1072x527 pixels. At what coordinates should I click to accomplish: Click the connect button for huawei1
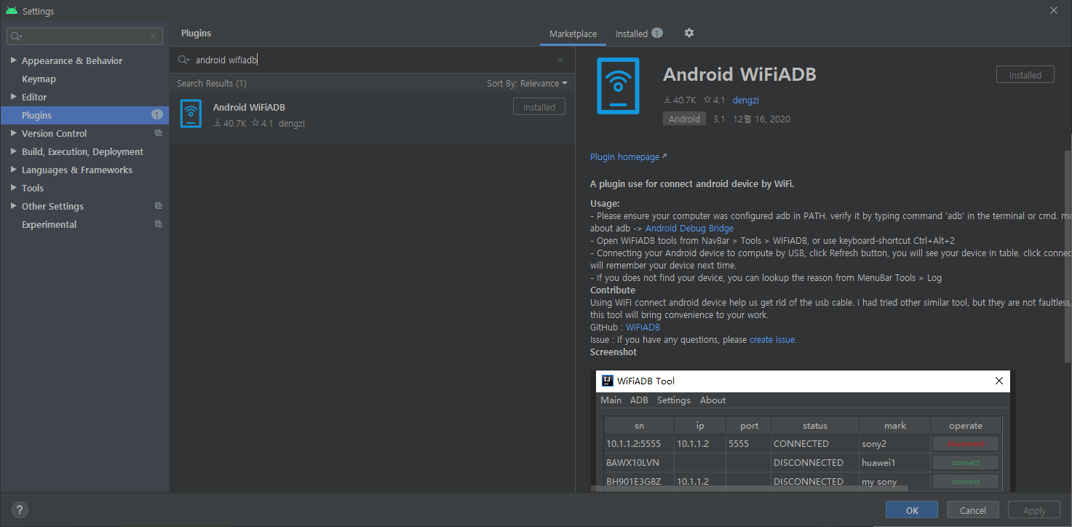click(x=966, y=462)
